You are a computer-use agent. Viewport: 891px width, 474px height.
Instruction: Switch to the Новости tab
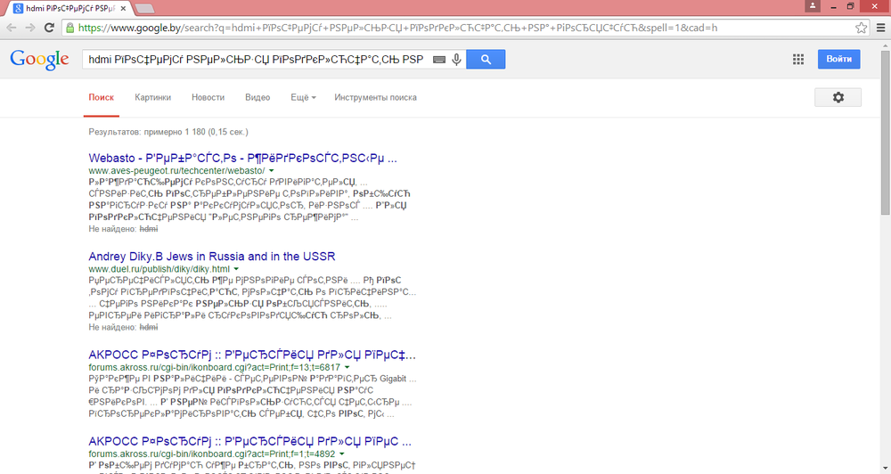click(x=208, y=97)
